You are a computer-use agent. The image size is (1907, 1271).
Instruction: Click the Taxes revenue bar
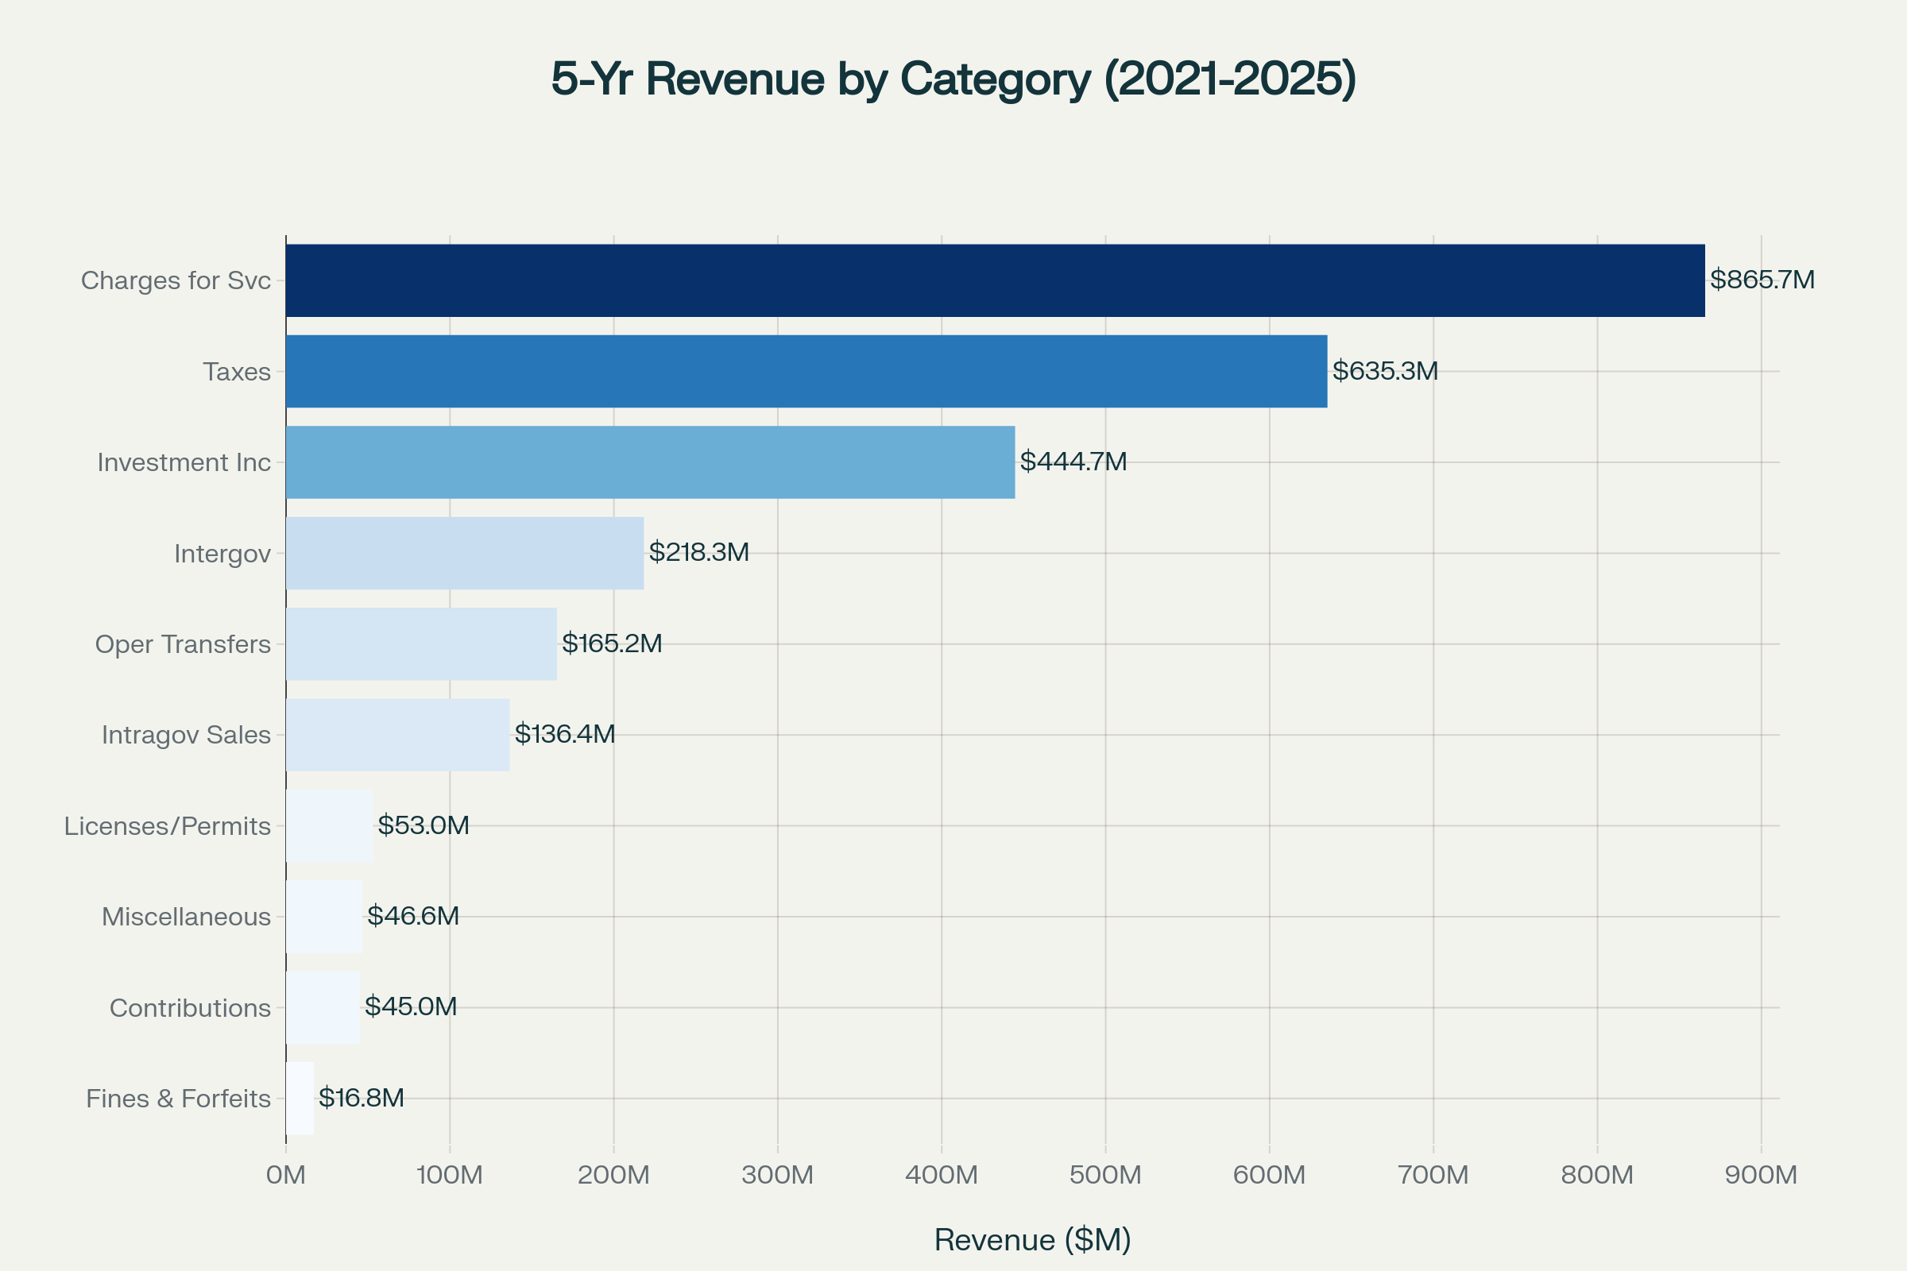click(806, 371)
